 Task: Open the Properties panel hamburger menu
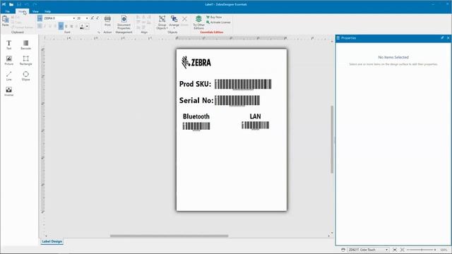(338, 37)
